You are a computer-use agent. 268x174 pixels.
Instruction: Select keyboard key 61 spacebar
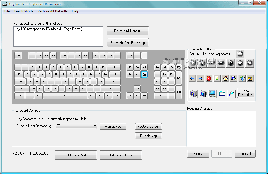[65, 96]
